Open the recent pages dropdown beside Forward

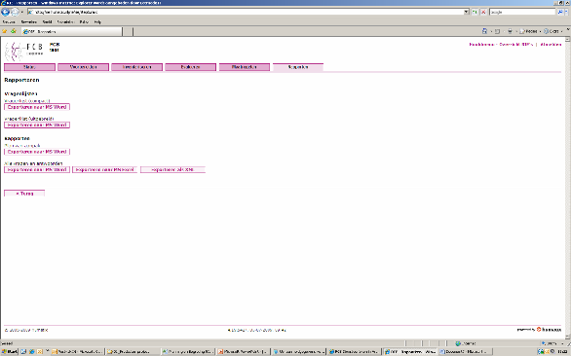click(x=21, y=12)
